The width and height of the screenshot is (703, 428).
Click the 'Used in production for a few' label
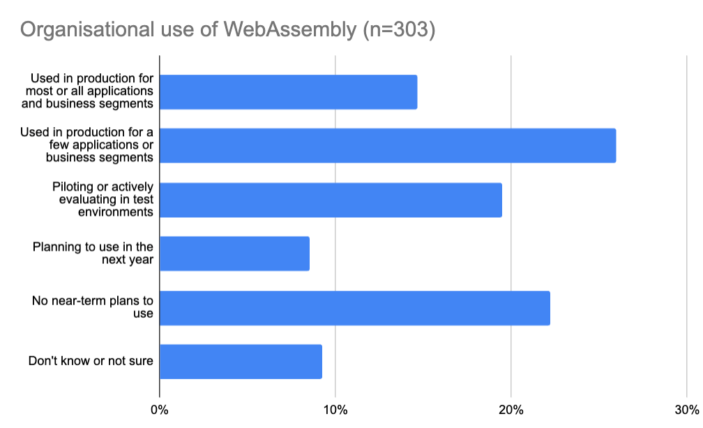point(87,145)
